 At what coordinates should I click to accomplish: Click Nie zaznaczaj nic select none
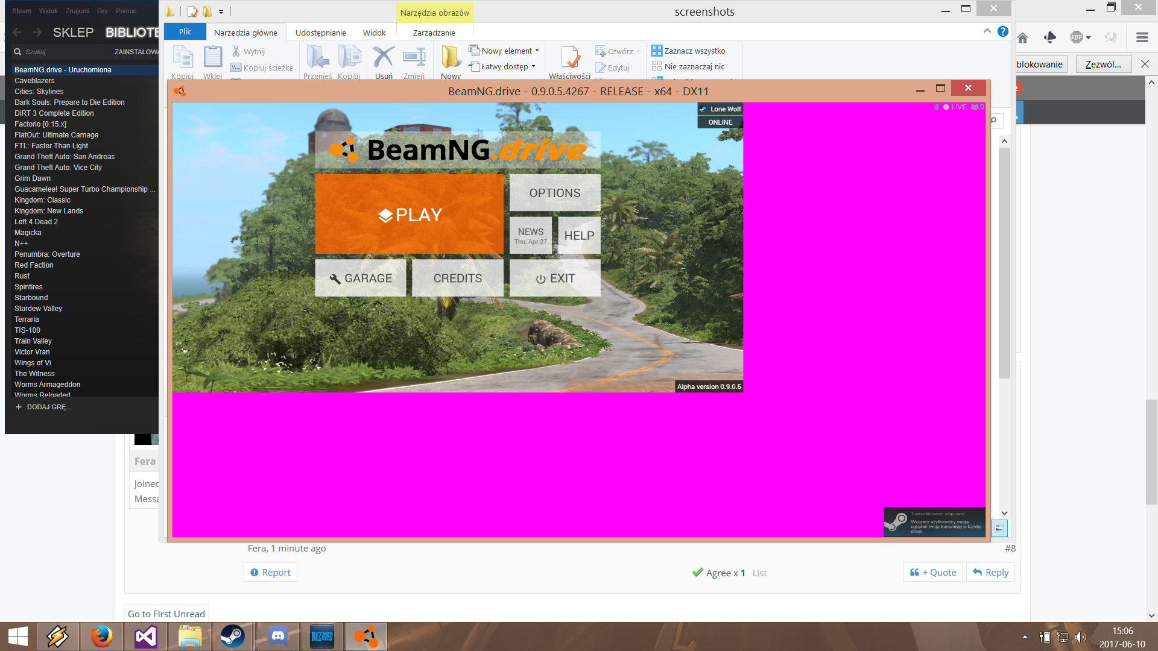click(688, 66)
